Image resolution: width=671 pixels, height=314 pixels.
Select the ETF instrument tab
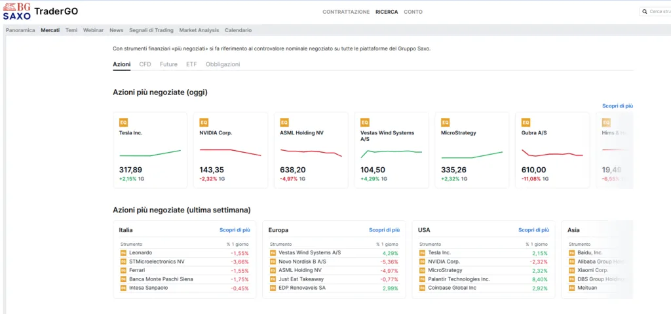191,64
